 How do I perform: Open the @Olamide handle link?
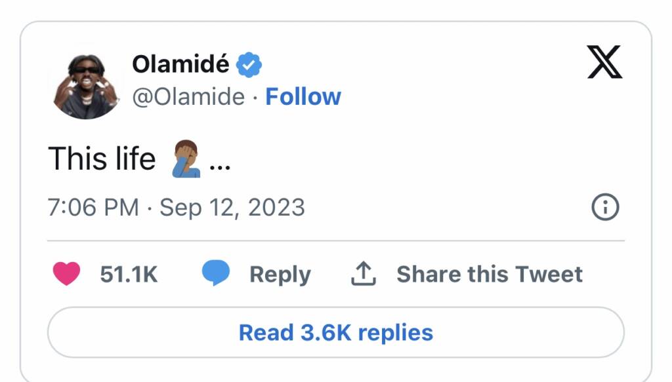tap(188, 97)
